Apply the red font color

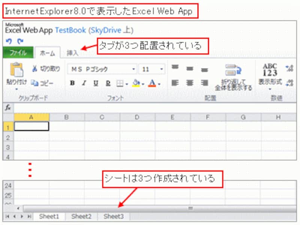[x=152, y=83]
